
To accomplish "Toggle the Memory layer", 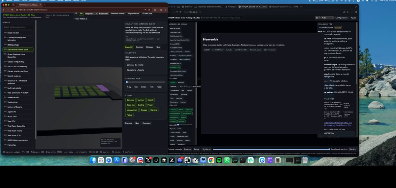I will tap(141, 100).
